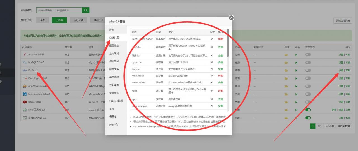Click the Pure-Ftpd row play status icon
Screen dimensions: 358x151
coord(296,78)
